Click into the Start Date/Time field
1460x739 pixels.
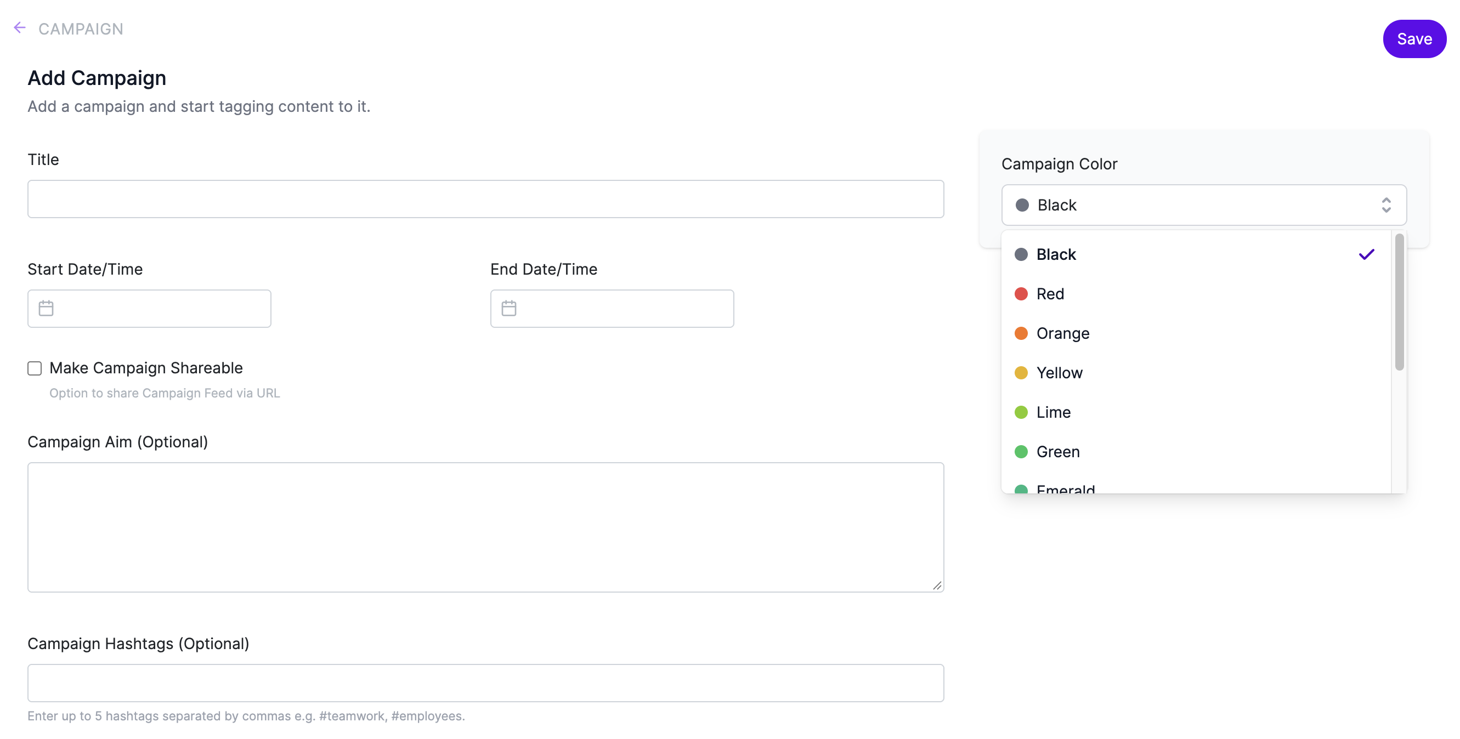(x=149, y=308)
